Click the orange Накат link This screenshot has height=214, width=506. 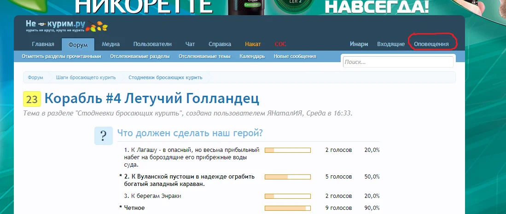point(253,44)
